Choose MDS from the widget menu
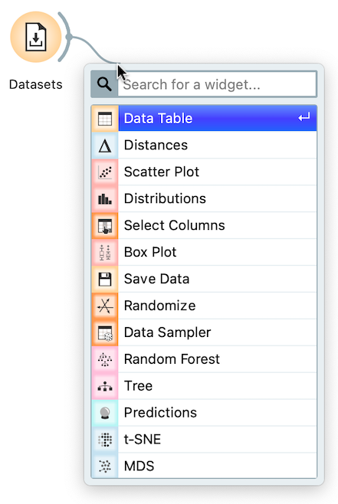The width and height of the screenshot is (338, 504). coord(204,466)
